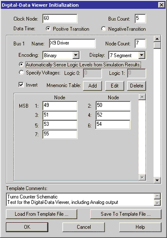Screen dimensions: 167x238
Task: Open the Encoding Binary dropdown
Action: coord(76,55)
